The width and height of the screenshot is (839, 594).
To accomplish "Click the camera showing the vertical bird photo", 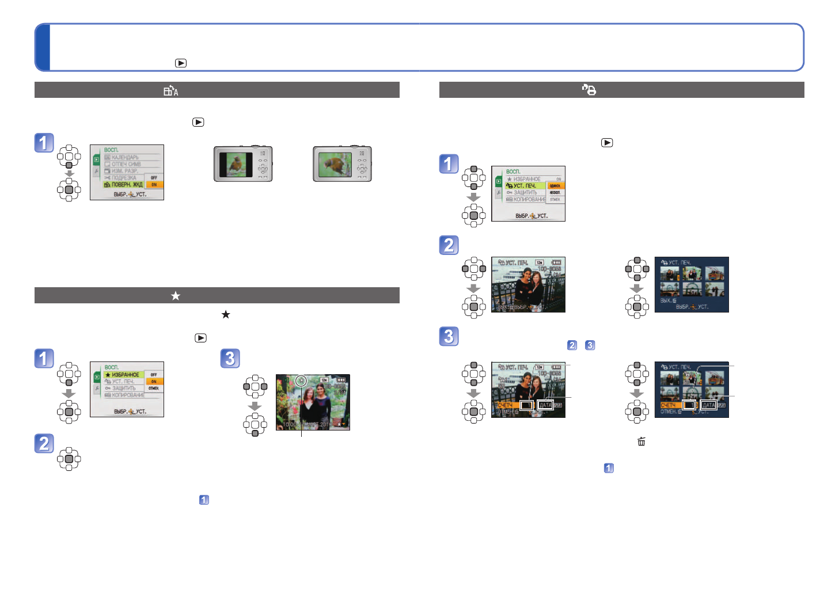I will pyautogui.click(x=243, y=164).
